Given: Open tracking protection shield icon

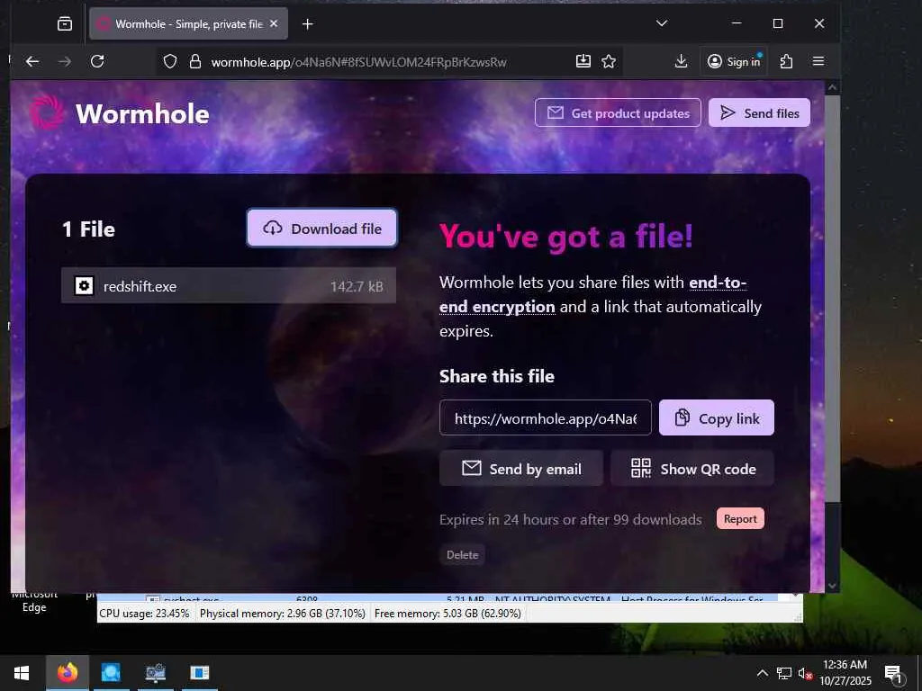Looking at the screenshot, I should pos(170,62).
